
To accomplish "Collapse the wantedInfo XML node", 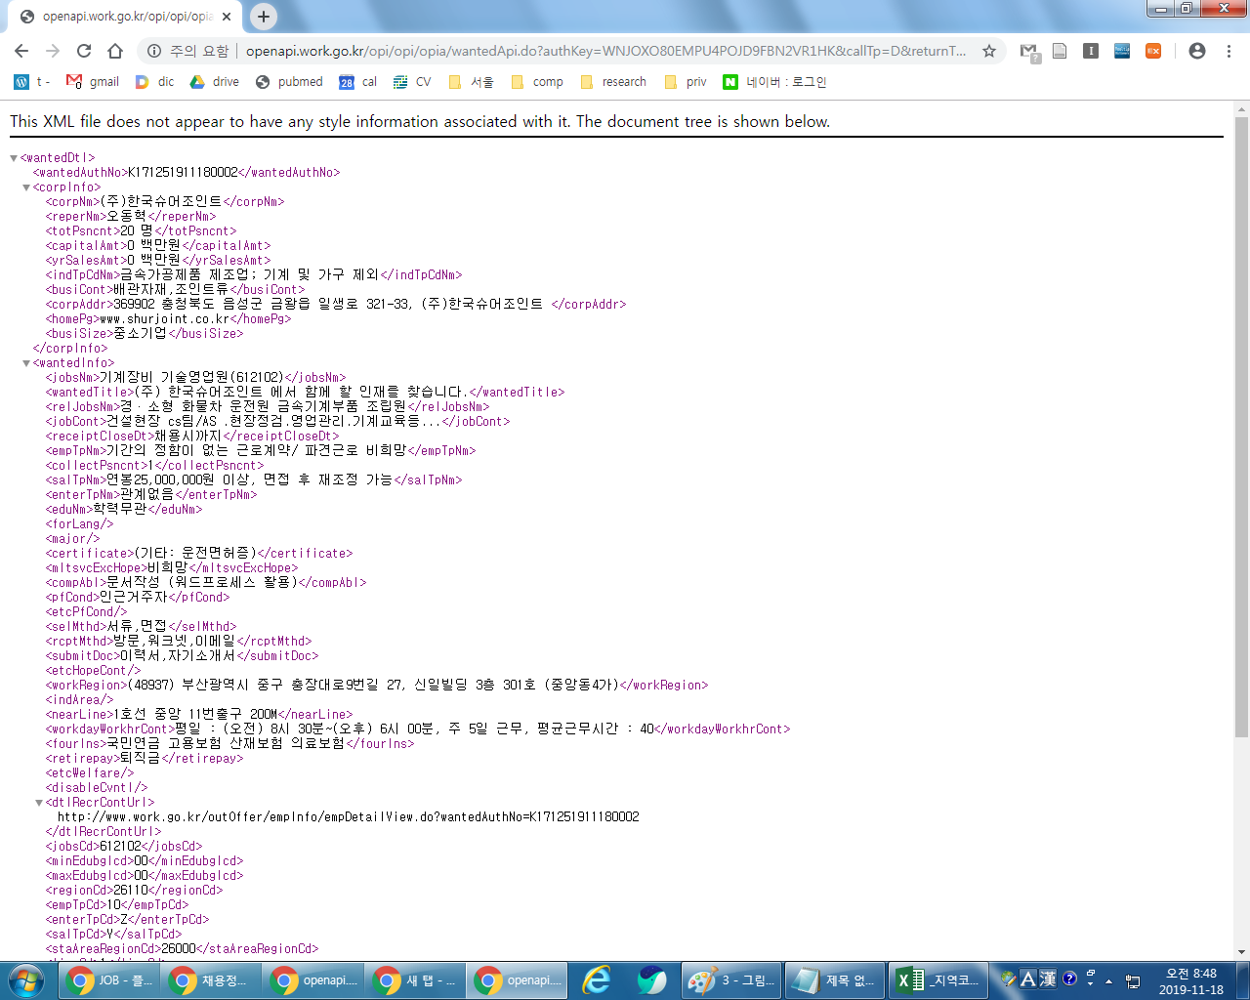I will pyautogui.click(x=26, y=363).
